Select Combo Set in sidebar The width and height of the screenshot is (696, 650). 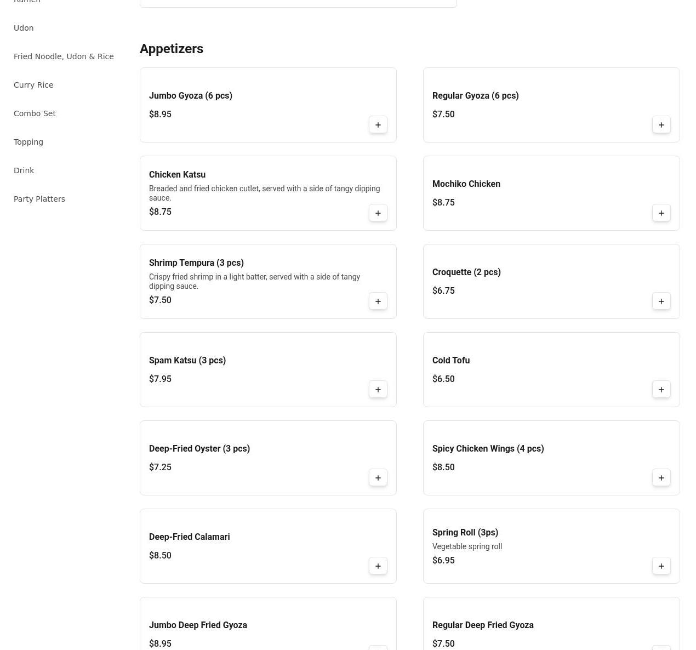[x=35, y=113]
